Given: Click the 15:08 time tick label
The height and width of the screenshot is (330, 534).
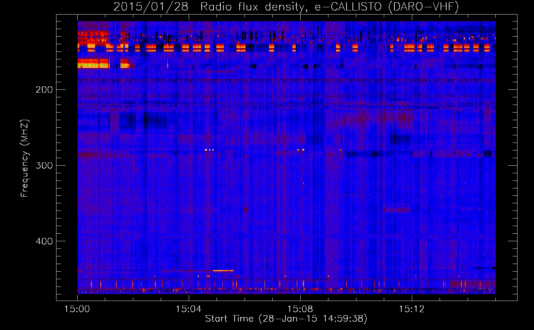Looking at the screenshot, I should tap(300, 309).
